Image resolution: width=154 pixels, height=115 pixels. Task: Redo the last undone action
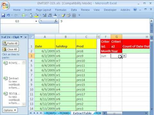tap(16, 15)
